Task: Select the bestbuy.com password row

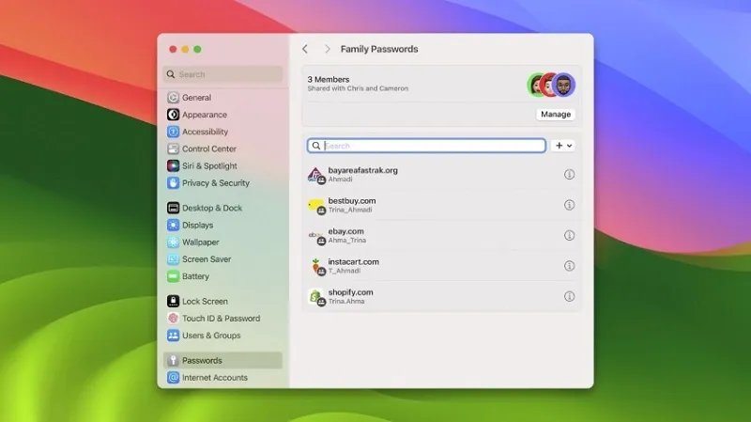Action: pyautogui.click(x=441, y=205)
